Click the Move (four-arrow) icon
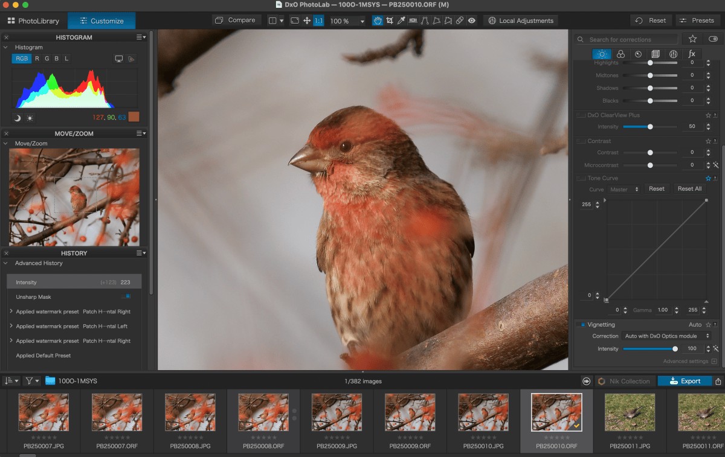 (307, 21)
